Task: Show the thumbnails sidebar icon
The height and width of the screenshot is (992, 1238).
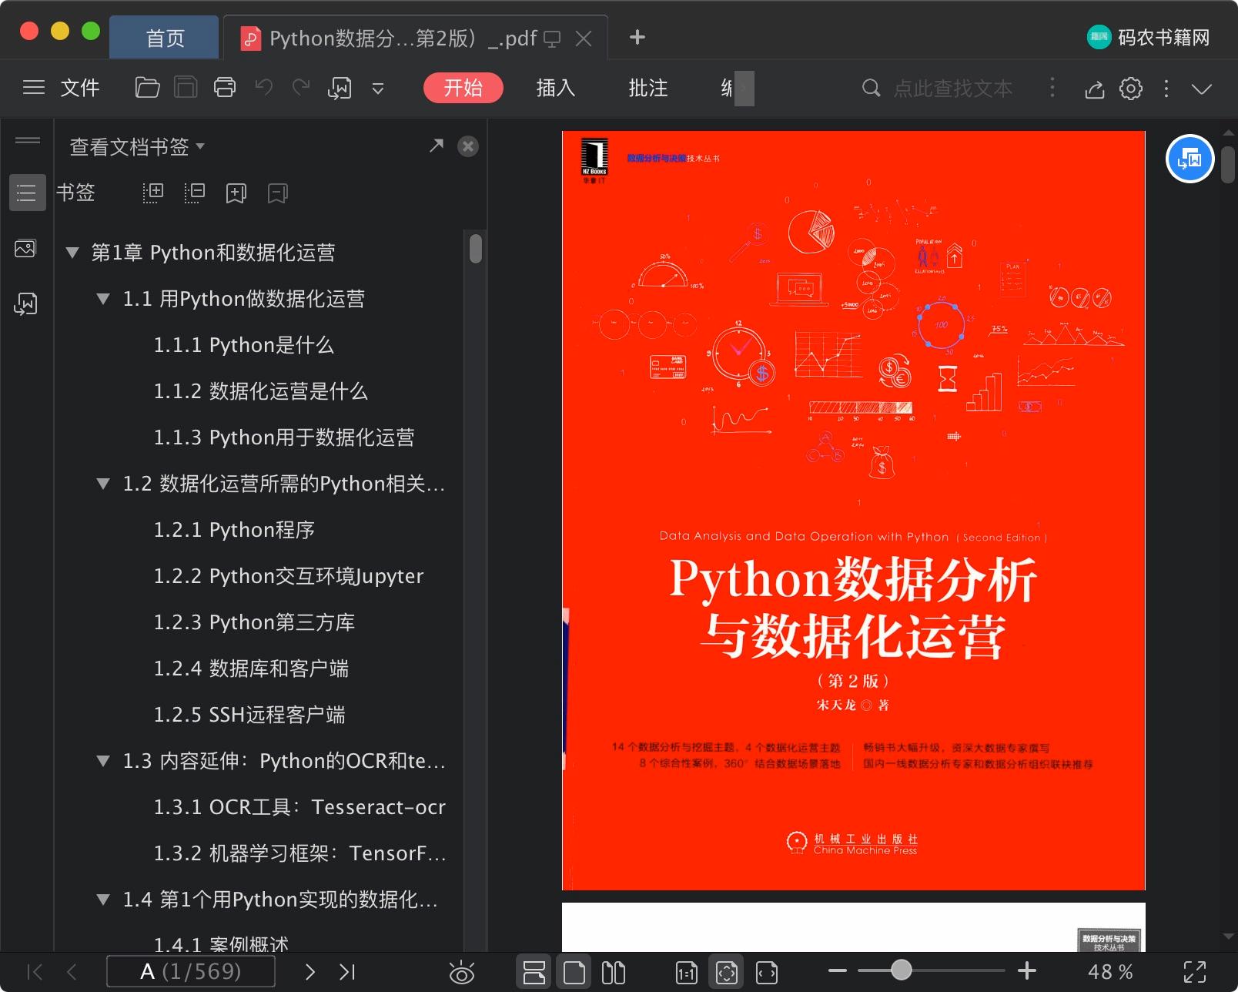Action: coord(25,249)
